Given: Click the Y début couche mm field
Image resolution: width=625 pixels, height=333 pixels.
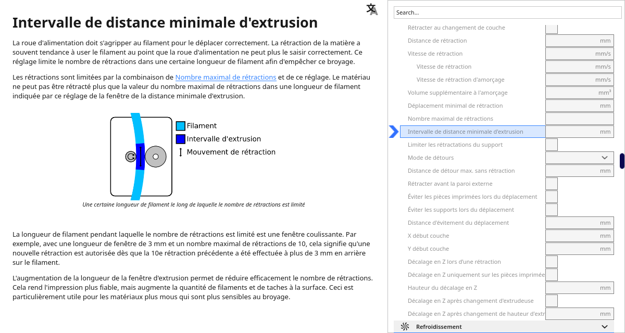Looking at the screenshot, I should point(580,249).
